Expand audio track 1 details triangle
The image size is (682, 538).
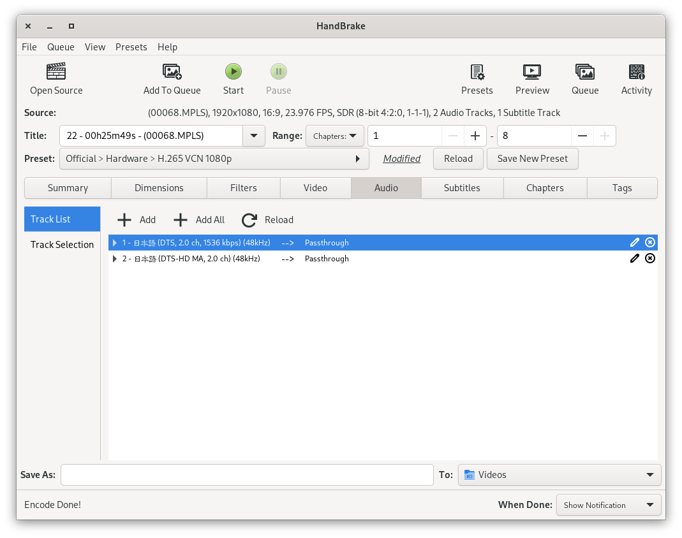click(x=115, y=243)
